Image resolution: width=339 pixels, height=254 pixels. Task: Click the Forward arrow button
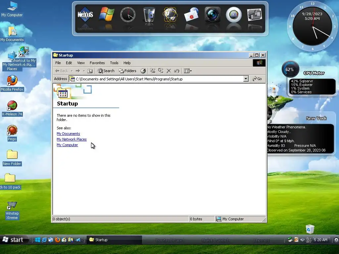pyautogui.click(x=78, y=71)
